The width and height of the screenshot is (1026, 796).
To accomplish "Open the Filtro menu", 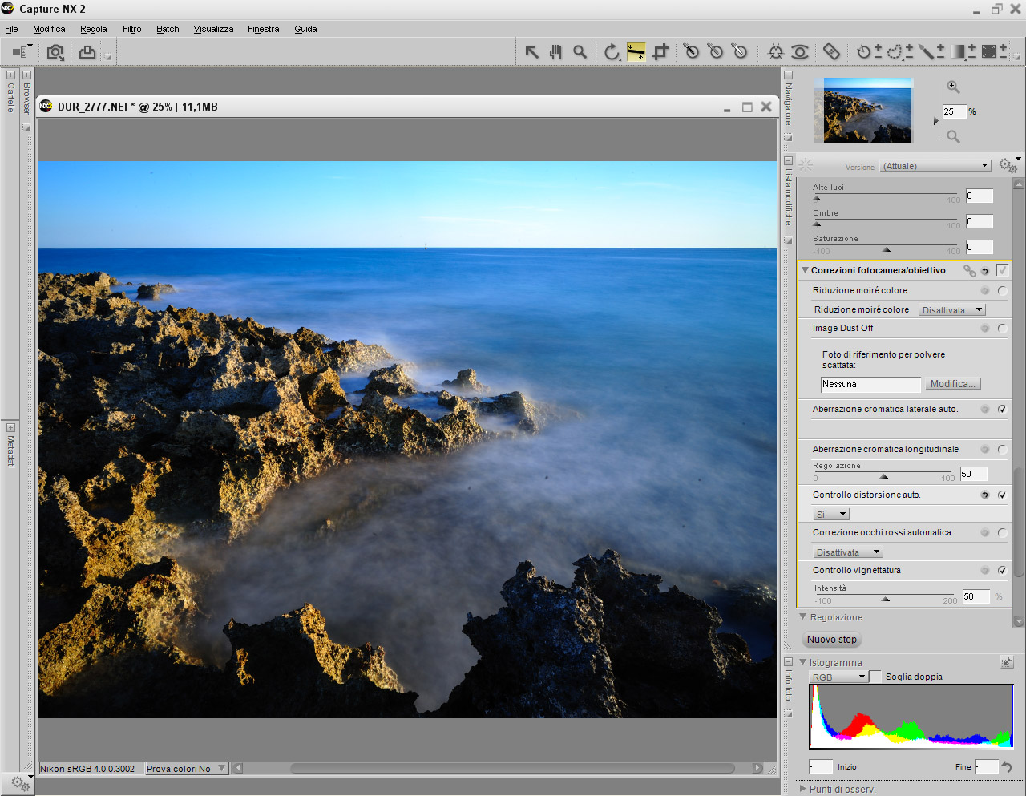I will point(131,29).
